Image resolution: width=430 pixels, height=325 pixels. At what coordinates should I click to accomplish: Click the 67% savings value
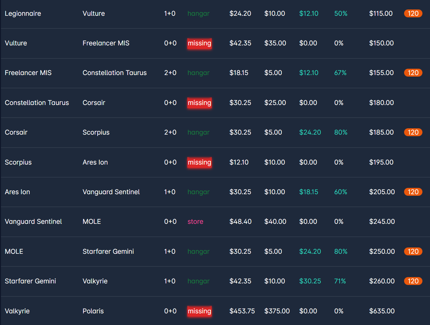click(x=340, y=73)
